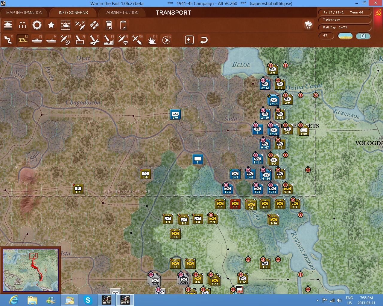Select the 1-9 unit counter

265,264
